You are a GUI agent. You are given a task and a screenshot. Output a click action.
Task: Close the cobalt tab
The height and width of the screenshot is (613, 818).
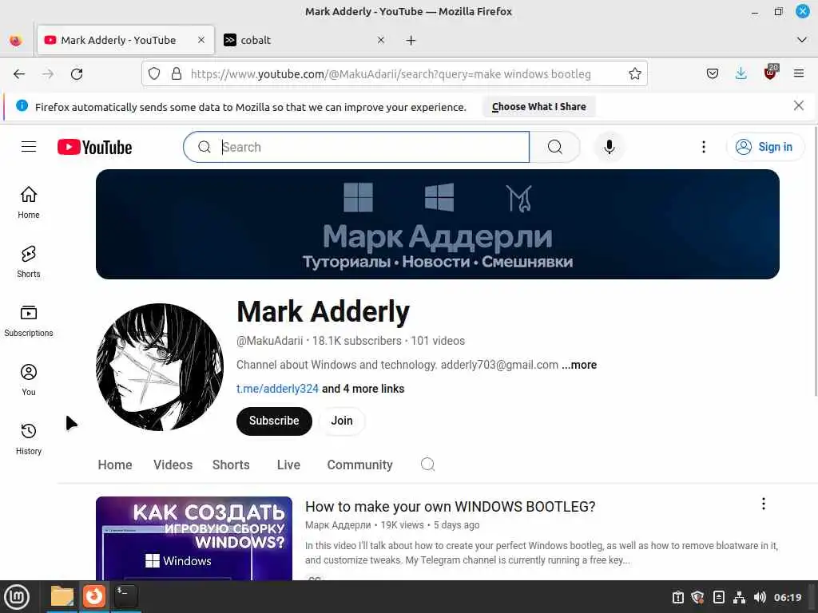click(381, 40)
